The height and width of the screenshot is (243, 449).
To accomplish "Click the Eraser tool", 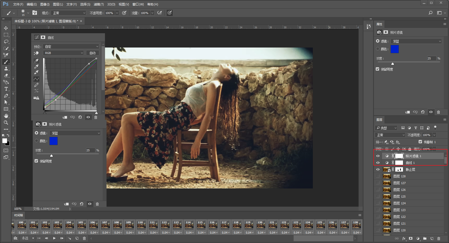I will coord(6,76).
